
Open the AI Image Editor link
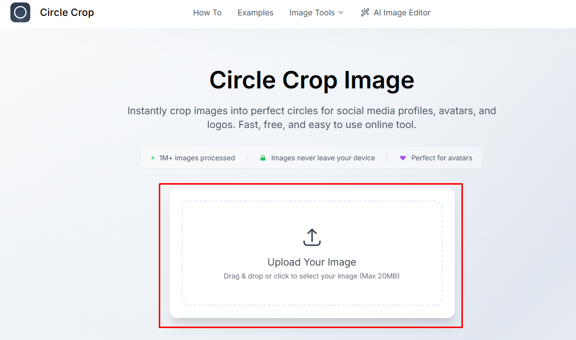coord(402,12)
